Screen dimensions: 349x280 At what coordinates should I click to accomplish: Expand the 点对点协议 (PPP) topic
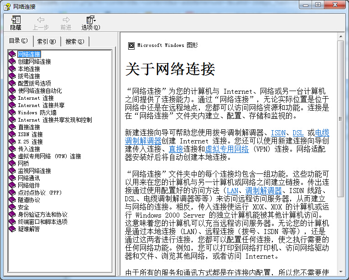[39, 193]
